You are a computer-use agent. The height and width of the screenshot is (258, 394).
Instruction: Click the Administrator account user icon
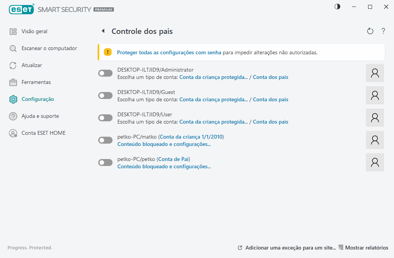[375, 73]
